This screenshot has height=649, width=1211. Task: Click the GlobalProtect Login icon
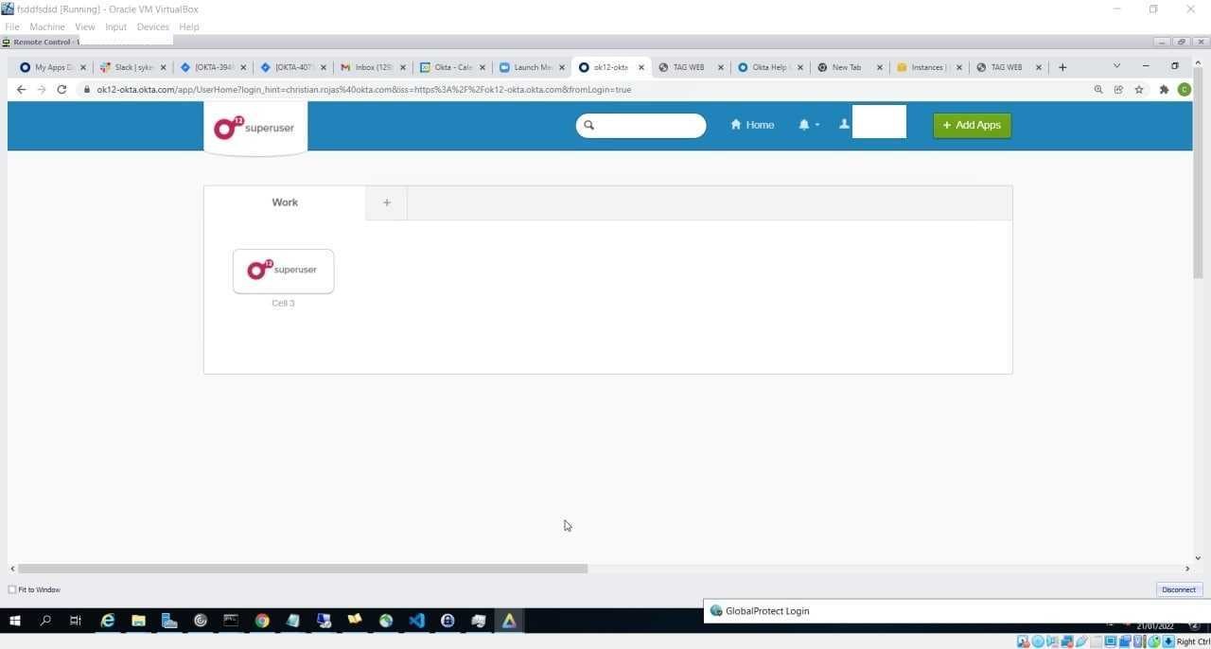click(x=717, y=610)
